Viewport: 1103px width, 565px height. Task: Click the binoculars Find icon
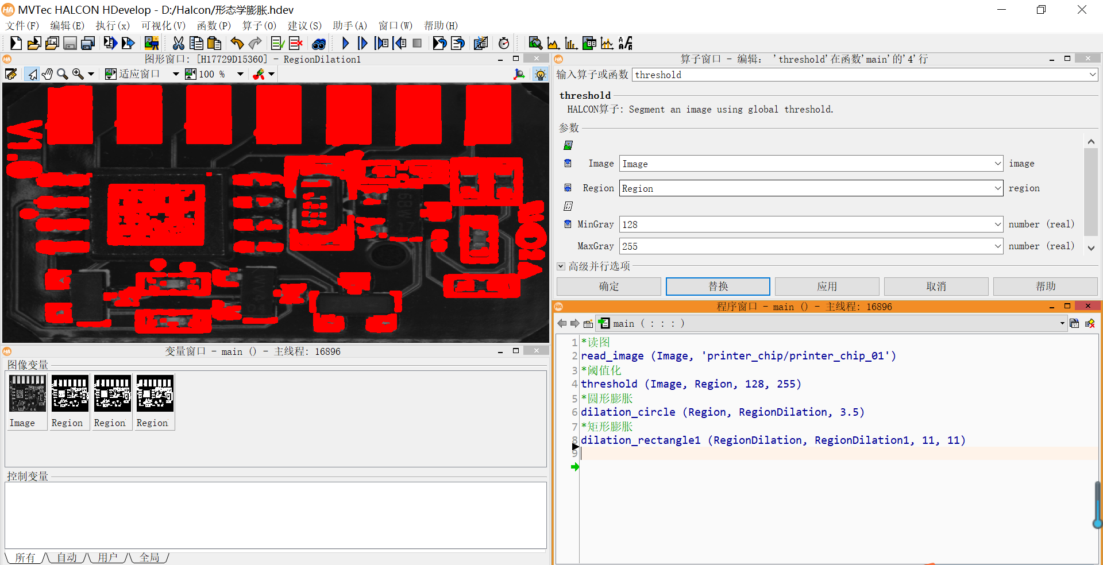(x=319, y=43)
